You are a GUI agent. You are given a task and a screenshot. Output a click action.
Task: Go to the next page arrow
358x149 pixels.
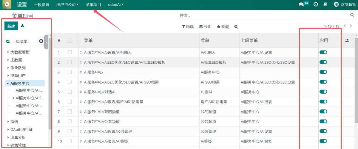(x=351, y=26)
